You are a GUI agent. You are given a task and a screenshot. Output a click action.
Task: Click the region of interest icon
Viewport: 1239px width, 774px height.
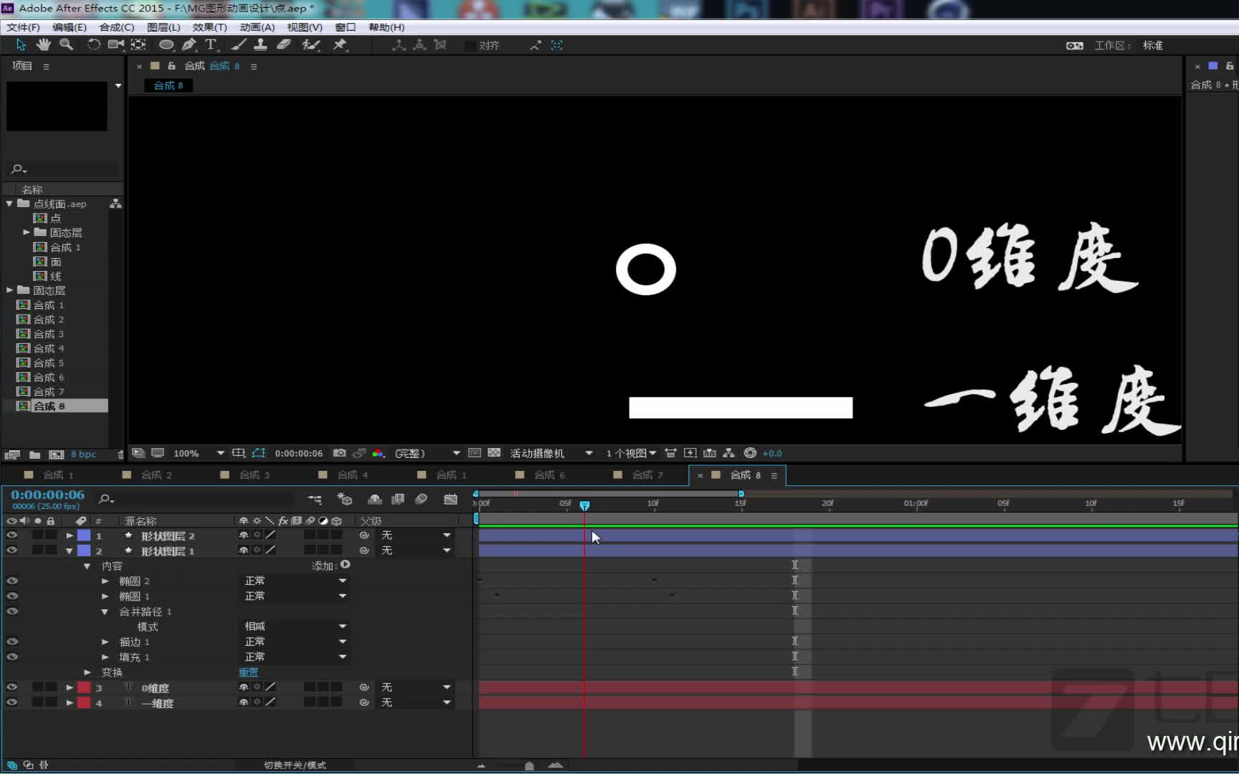coord(474,453)
